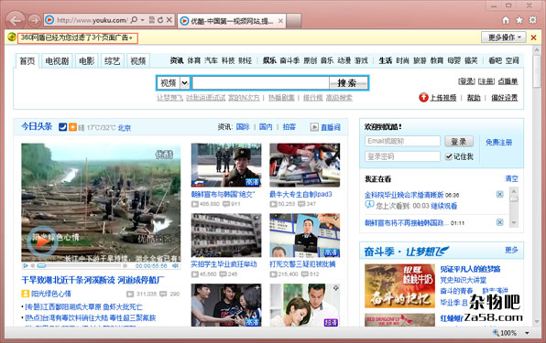Viewport: 546px width, 343px height.
Task: Click the search magnifier in address bar
Action: [134, 20]
